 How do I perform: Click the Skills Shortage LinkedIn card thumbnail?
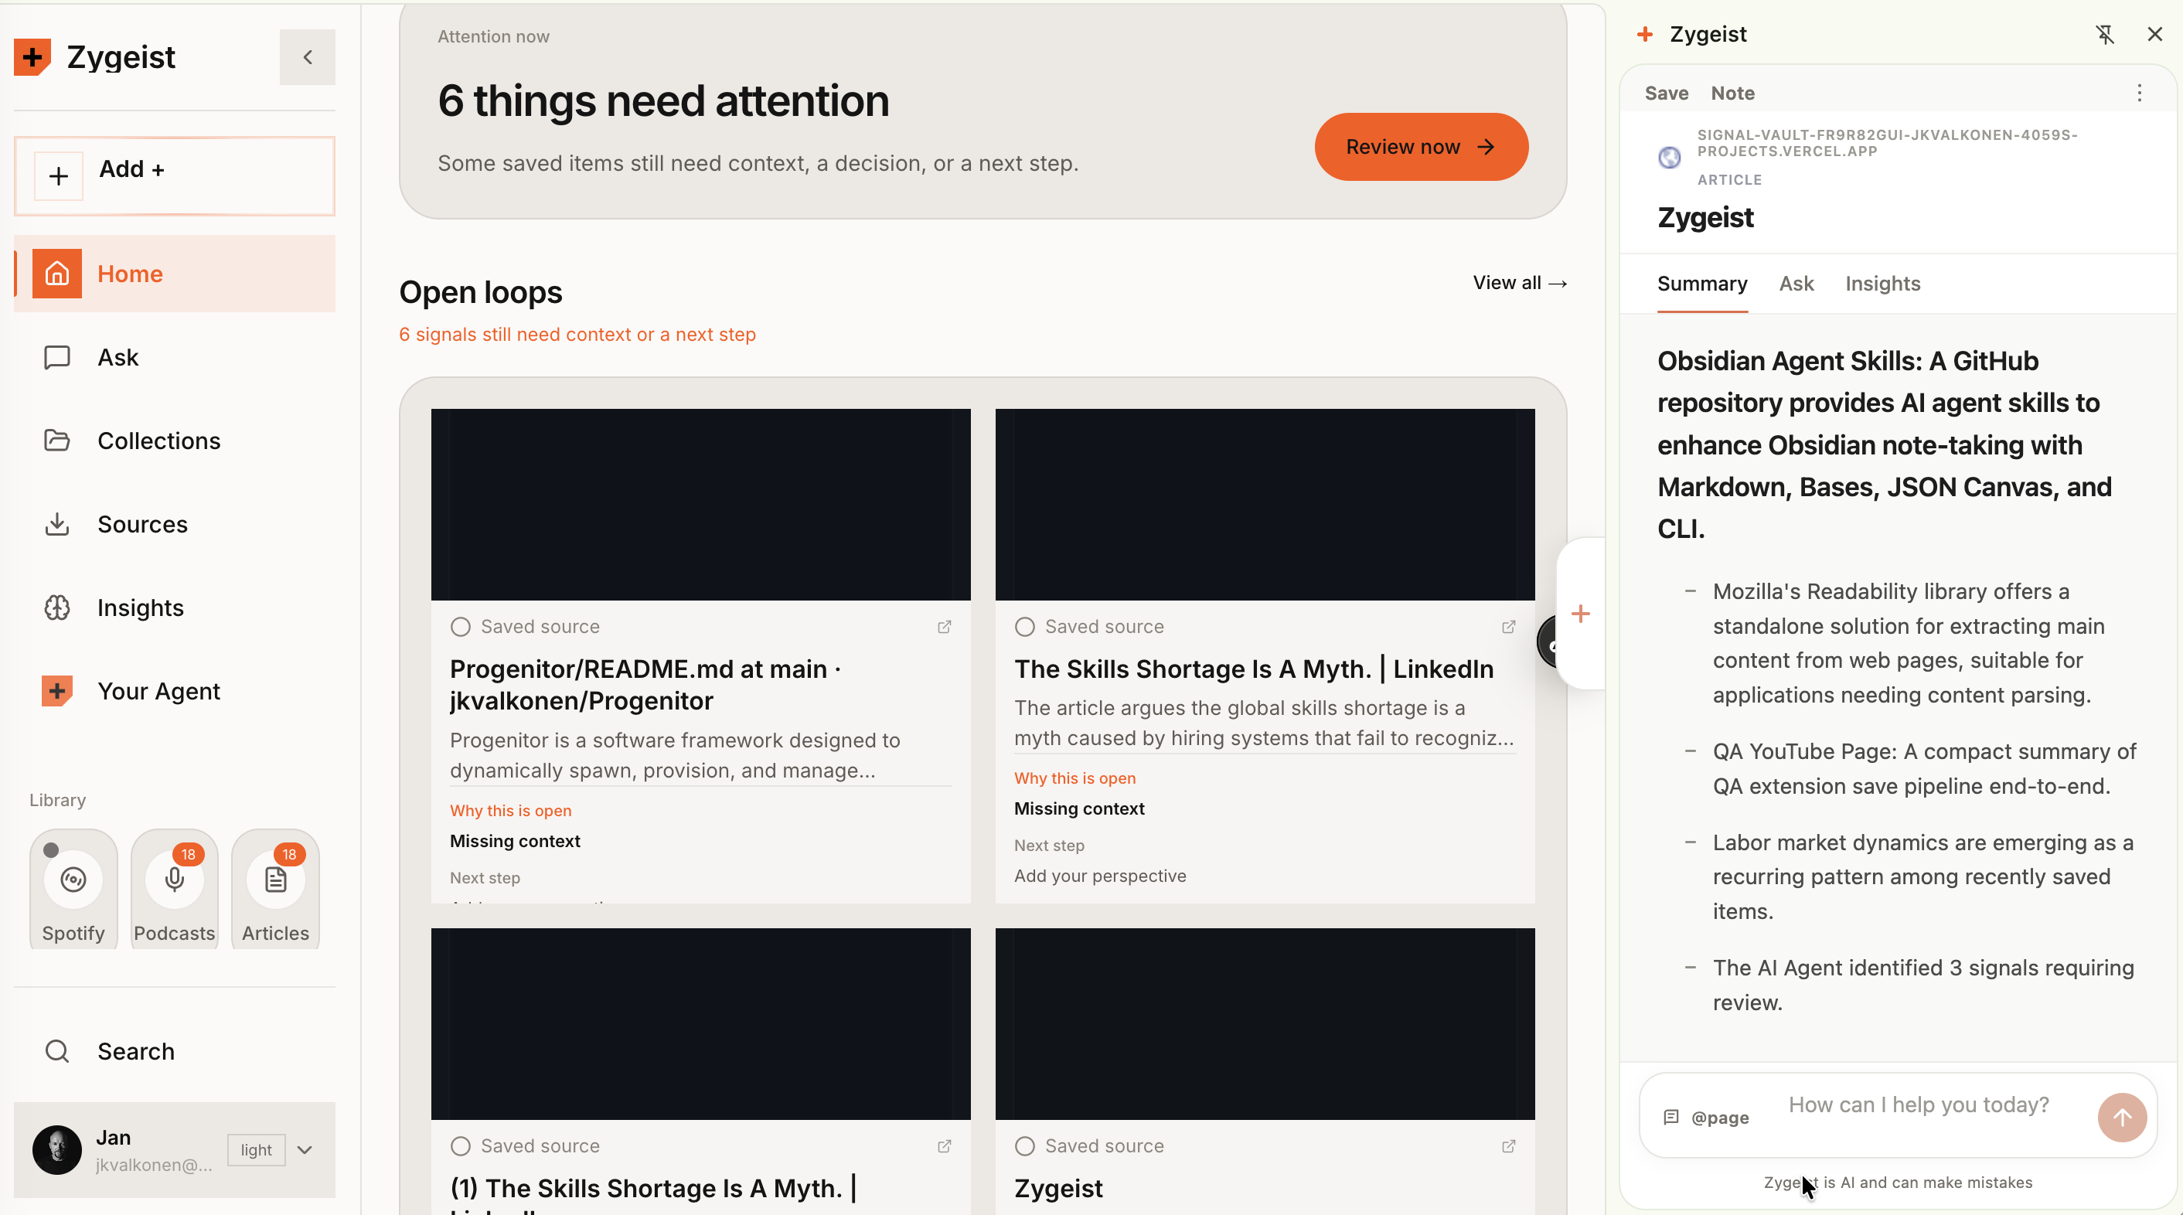pyautogui.click(x=1265, y=505)
